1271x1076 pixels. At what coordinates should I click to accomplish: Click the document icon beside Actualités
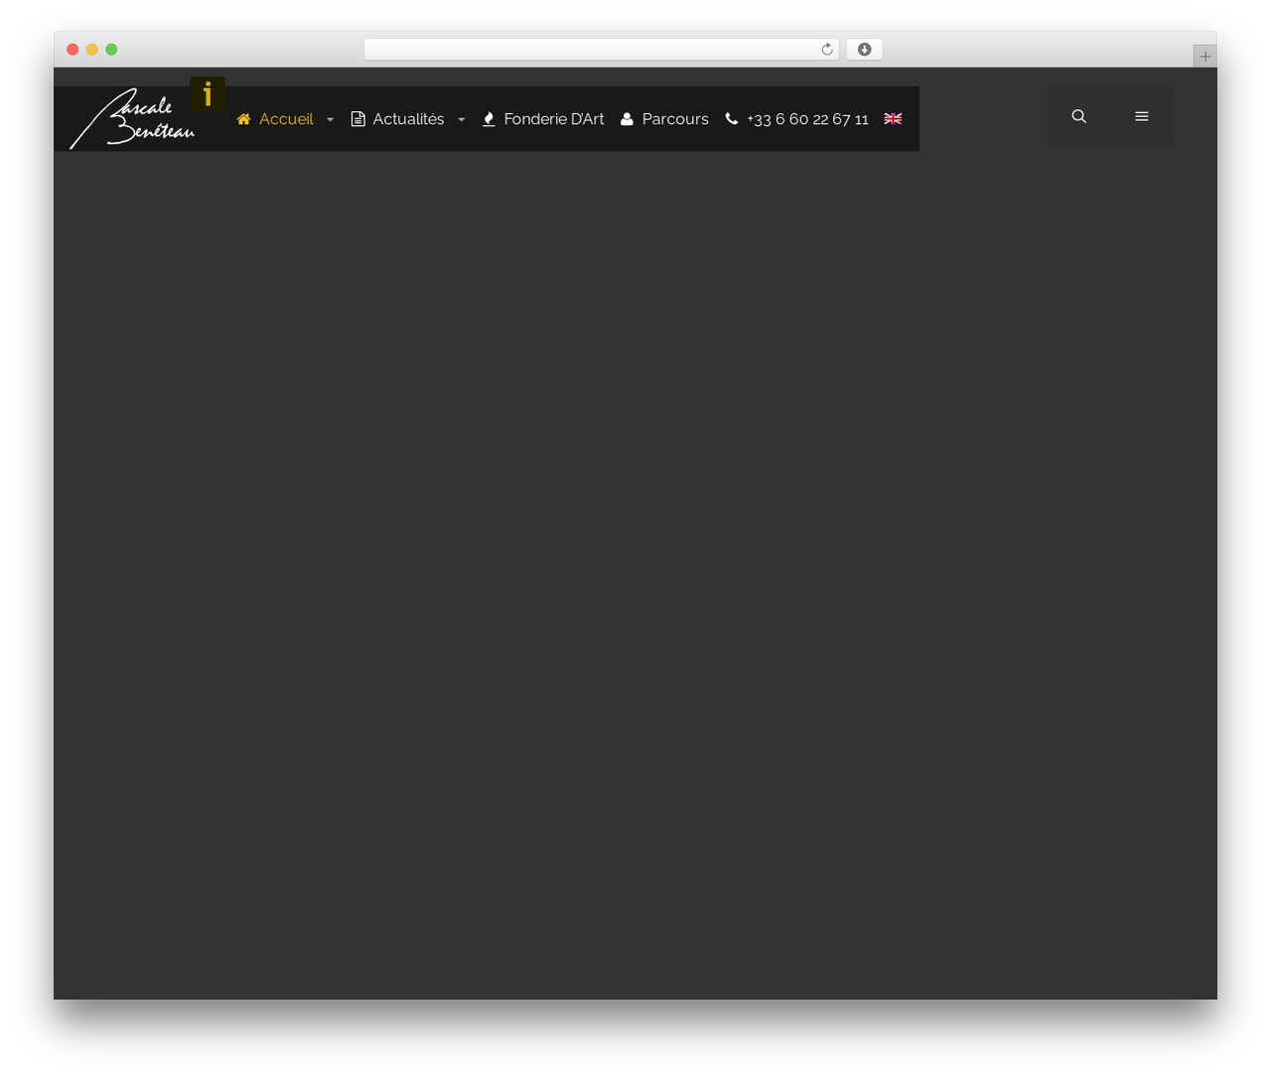tap(357, 119)
